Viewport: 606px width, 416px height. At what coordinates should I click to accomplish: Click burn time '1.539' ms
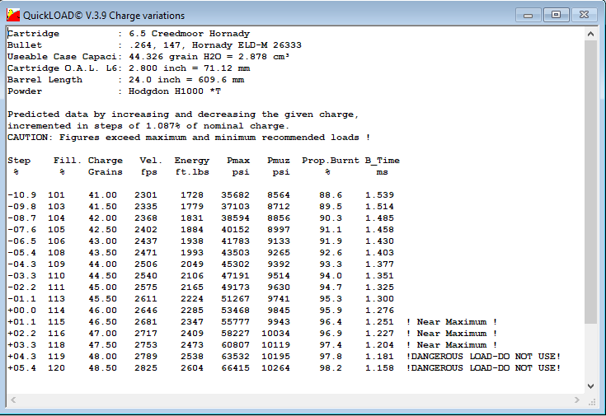click(379, 195)
